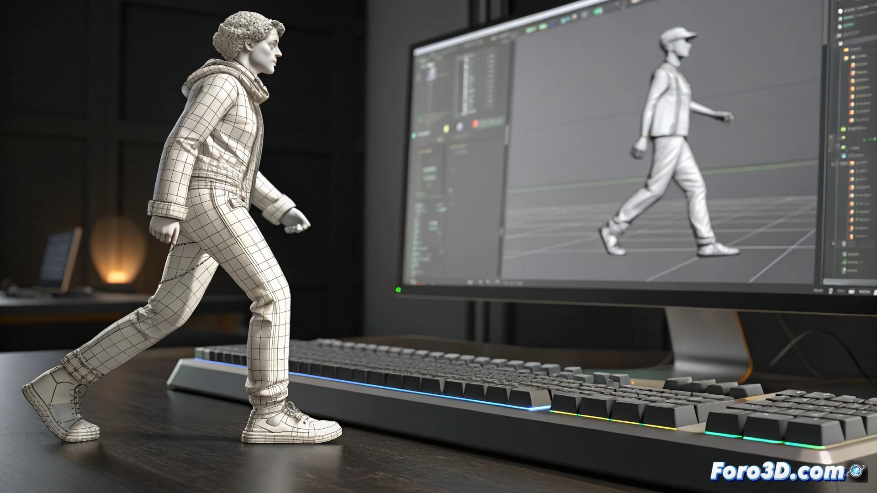Expand the green collection item in outliner
Image resolution: width=877 pixels, height=493 pixels.
843,129
